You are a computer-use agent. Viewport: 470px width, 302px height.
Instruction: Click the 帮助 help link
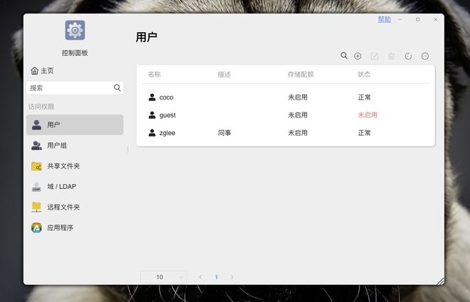[x=385, y=19]
